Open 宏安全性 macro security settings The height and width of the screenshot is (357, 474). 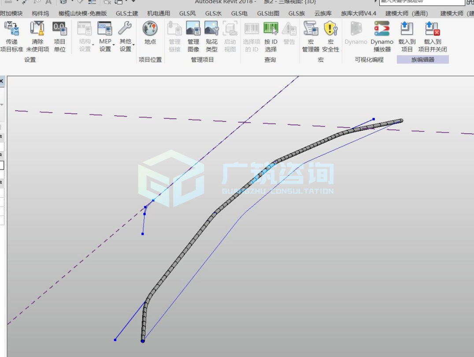[330, 29]
